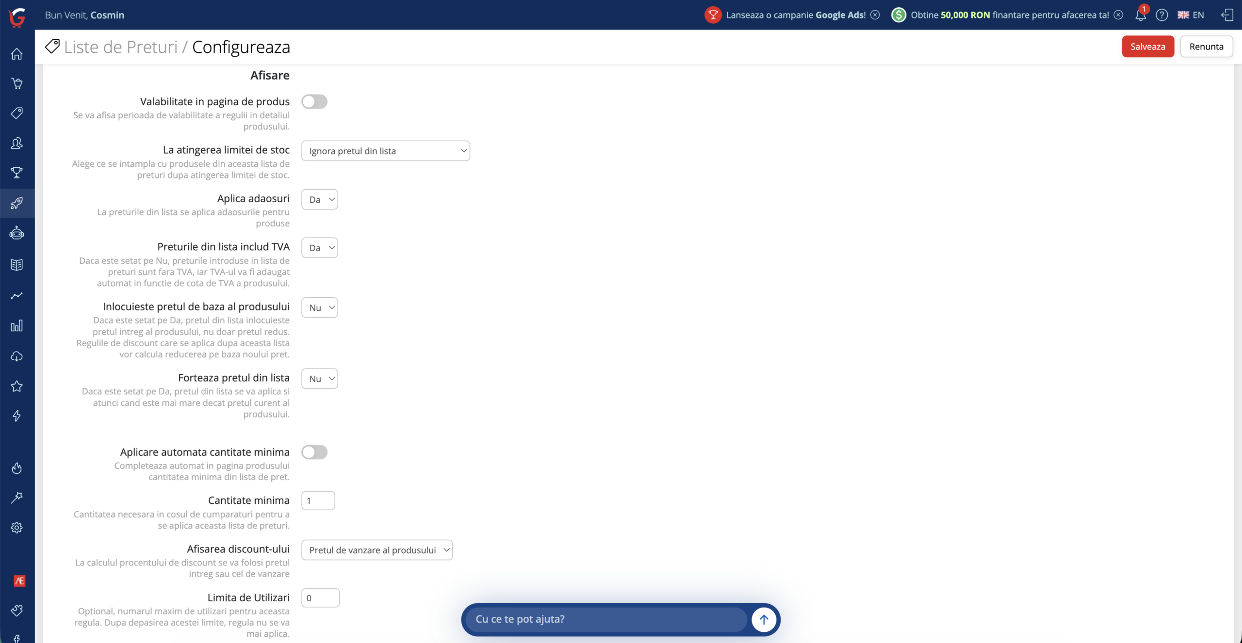
Task: Select the rocket marketing icon in sidebar
Action: pyautogui.click(x=17, y=203)
